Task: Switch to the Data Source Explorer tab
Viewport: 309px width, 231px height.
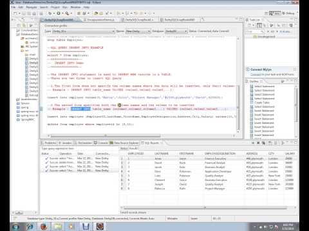Action: (124, 143)
